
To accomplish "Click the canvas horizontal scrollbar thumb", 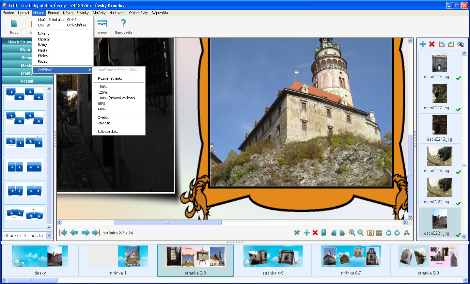I will tap(167, 223).
